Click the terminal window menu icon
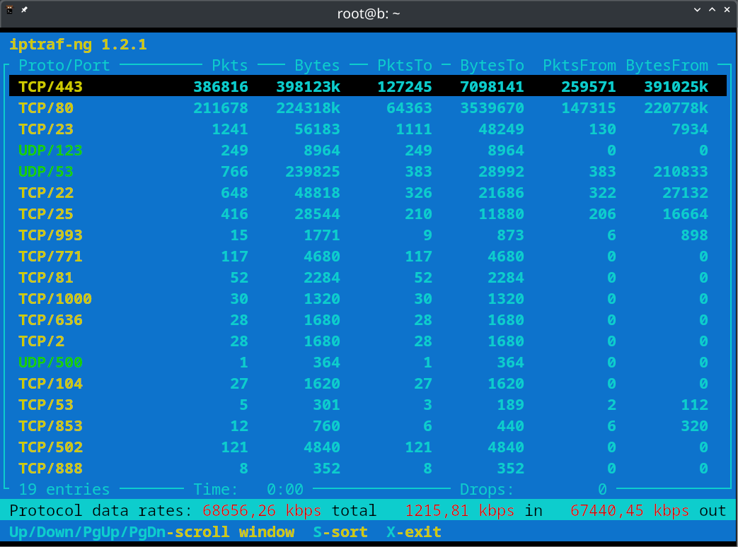Viewport: 738px width, 547px height. tap(10, 10)
